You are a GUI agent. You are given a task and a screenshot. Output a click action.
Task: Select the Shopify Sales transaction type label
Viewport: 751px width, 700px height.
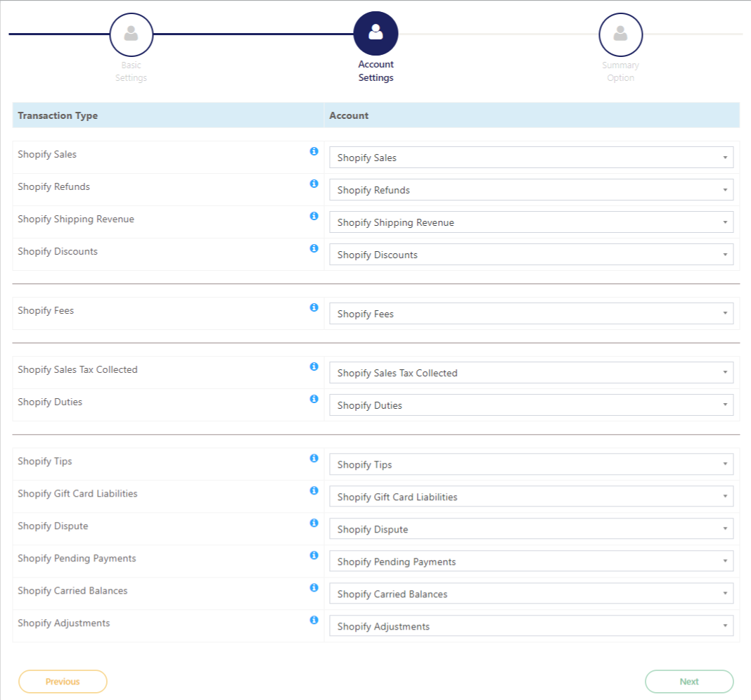(47, 154)
